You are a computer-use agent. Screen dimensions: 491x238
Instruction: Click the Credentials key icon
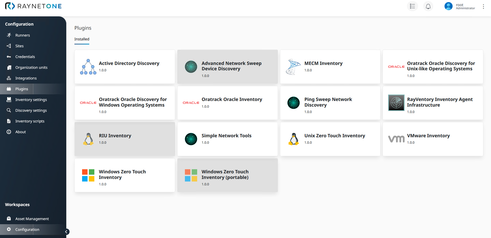tap(9, 56)
